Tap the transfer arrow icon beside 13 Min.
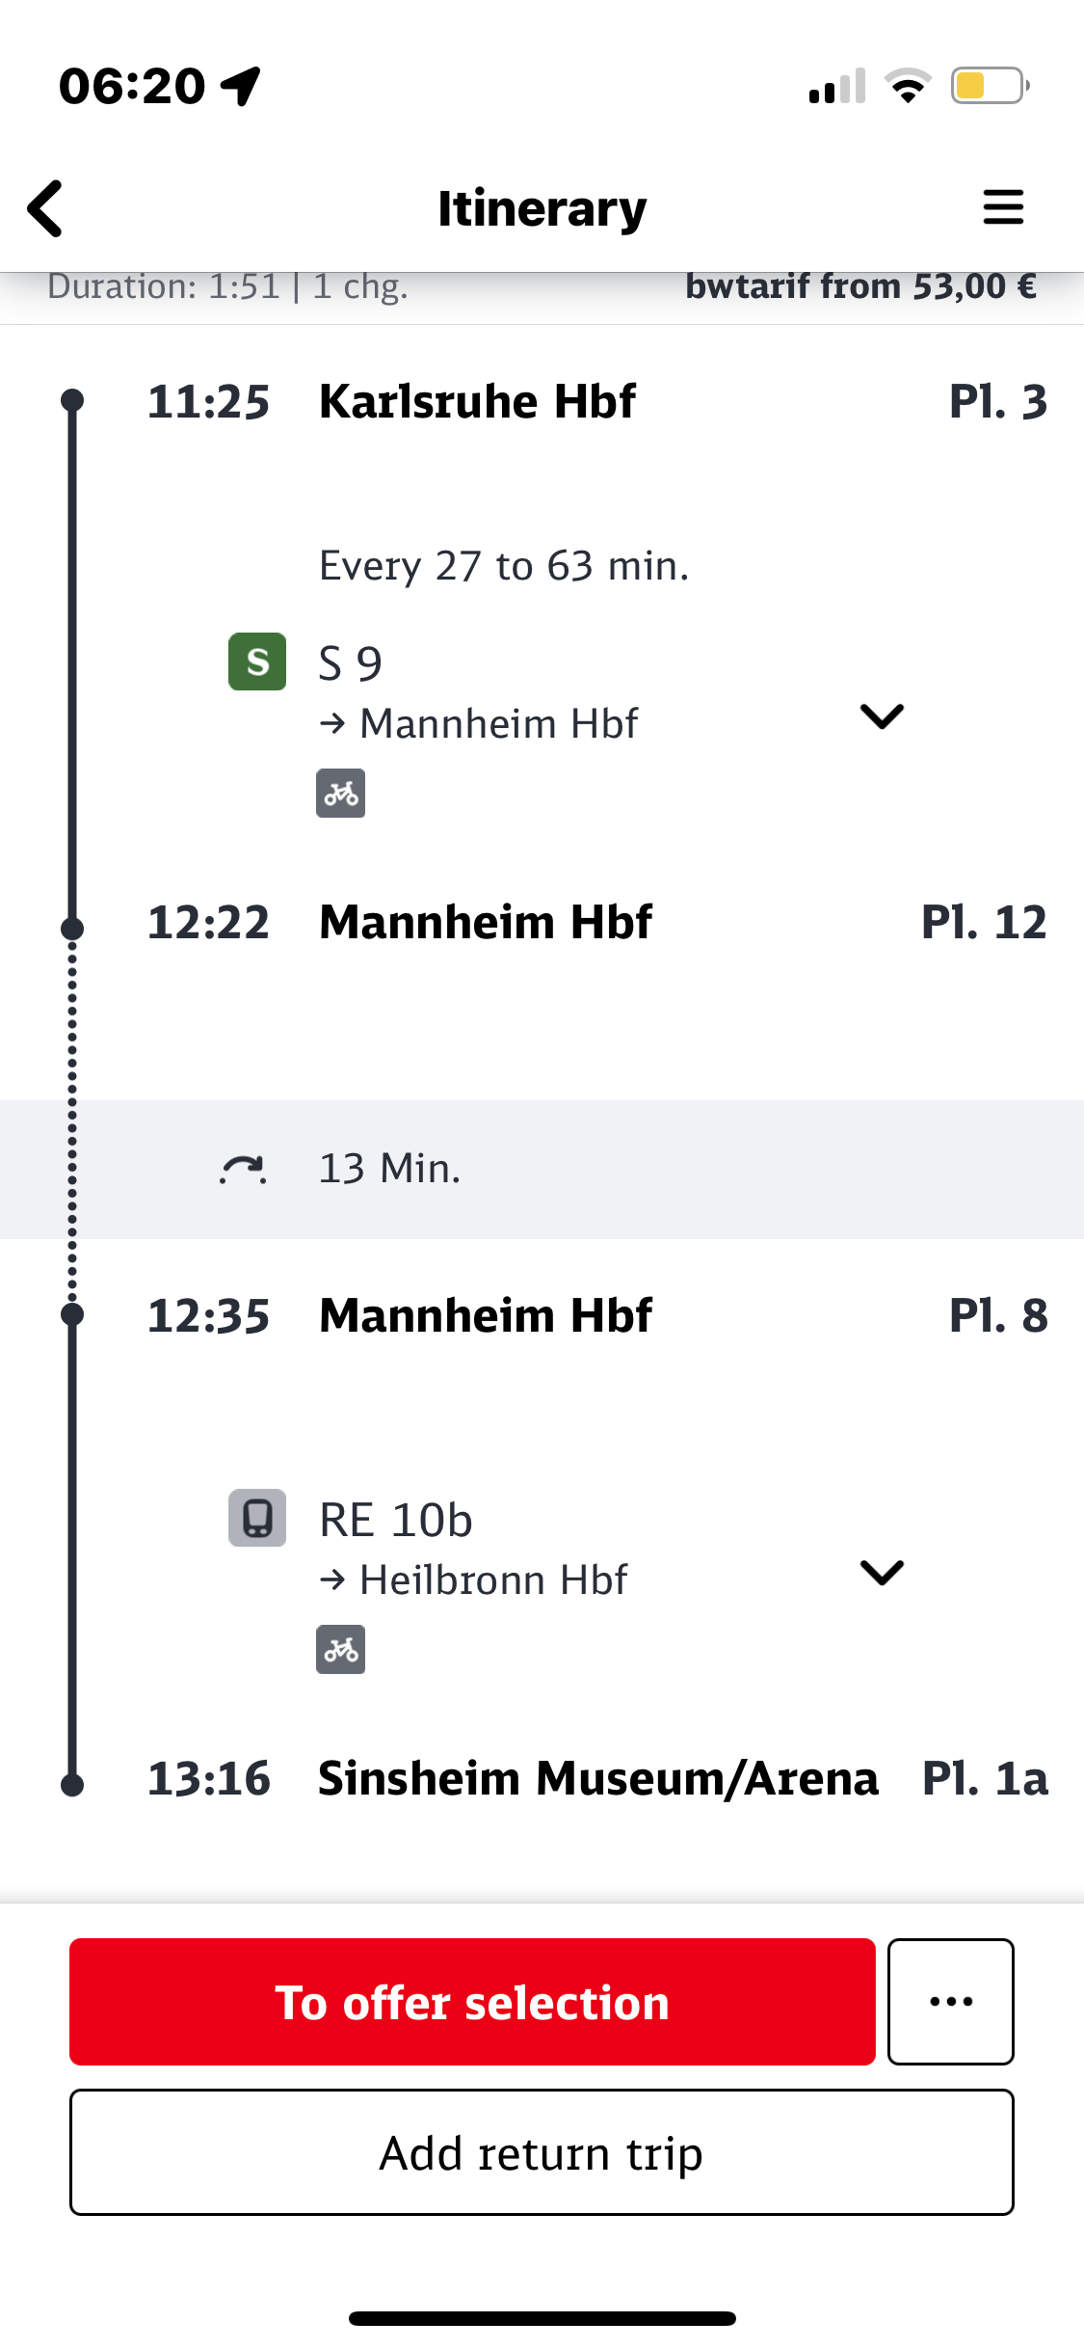The image size is (1084, 2349). (243, 1169)
